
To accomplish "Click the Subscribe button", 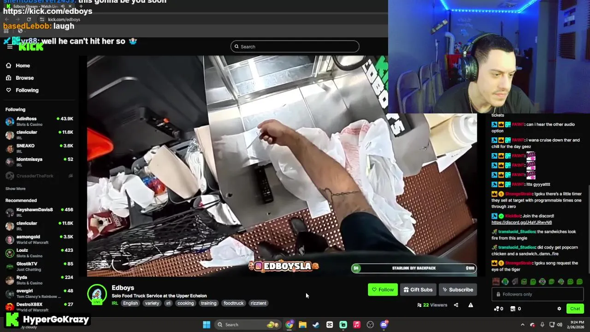I will pos(458,290).
